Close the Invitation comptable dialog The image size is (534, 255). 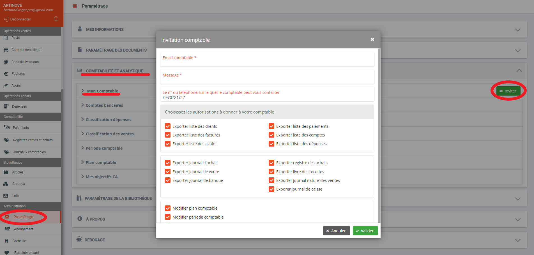(372, 40)
